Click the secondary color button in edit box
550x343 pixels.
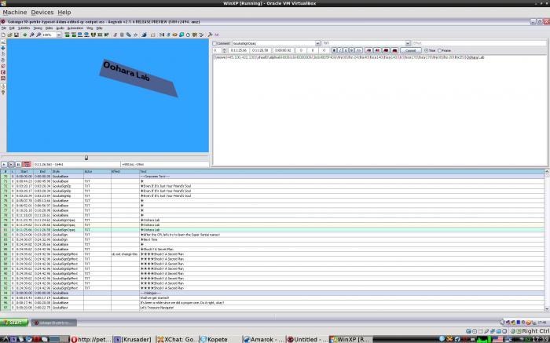click(378, 50)
